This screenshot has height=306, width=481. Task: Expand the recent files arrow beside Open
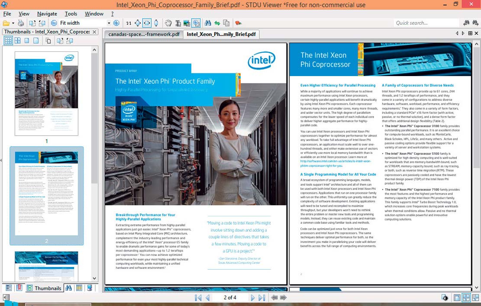[x=13, y=23]
